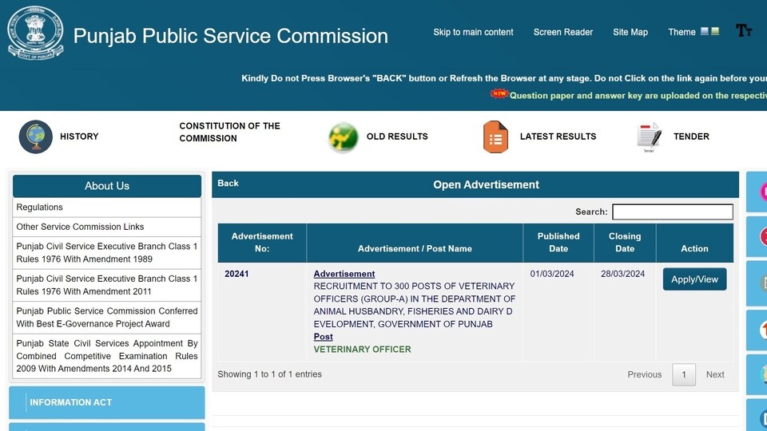Open Combined Competitive Examination Rules 2009 link
This screenshot has height=431, width=767.
coord(107,356)
